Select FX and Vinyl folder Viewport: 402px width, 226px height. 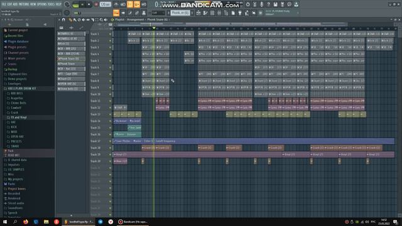click(18, 117)
